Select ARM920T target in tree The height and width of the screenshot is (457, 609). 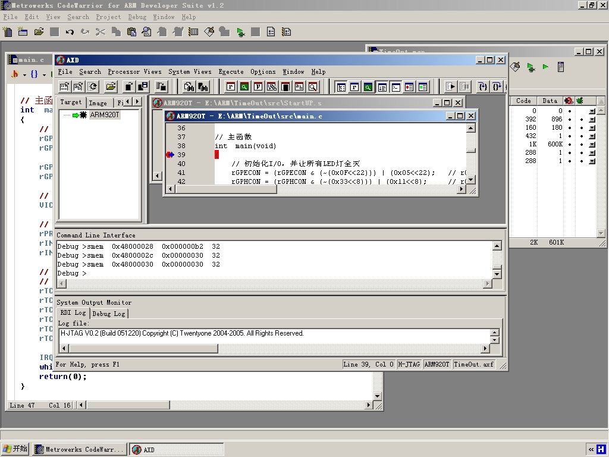coord(105,115)
